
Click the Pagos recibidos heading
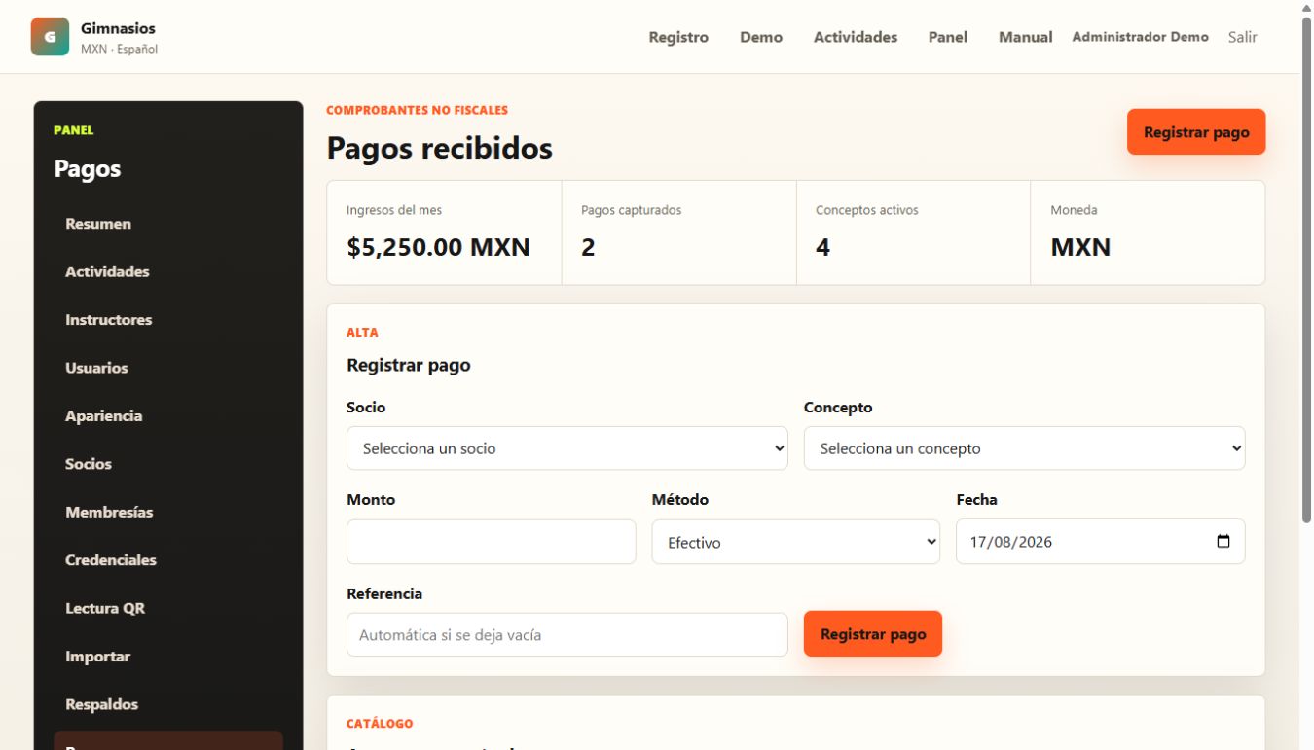click(x=439, y=148)
